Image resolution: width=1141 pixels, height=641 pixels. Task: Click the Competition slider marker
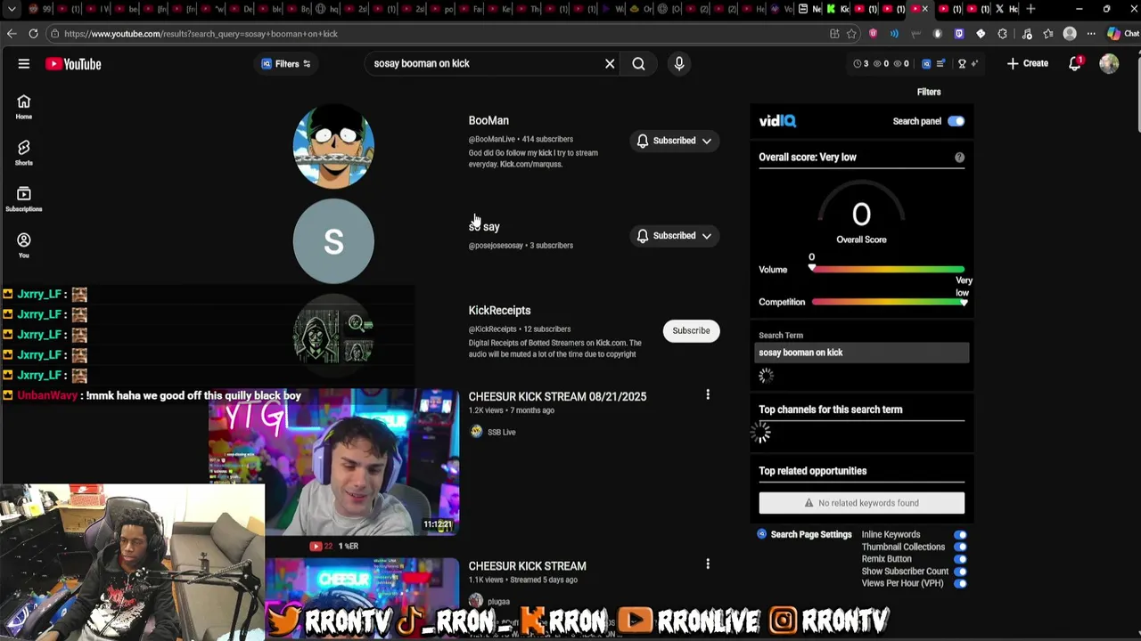[964, 303]
